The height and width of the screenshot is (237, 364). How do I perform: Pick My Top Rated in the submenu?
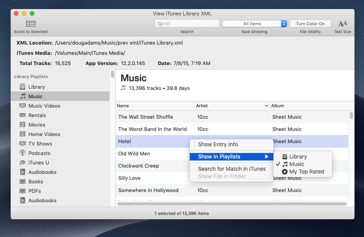[303, 172]
